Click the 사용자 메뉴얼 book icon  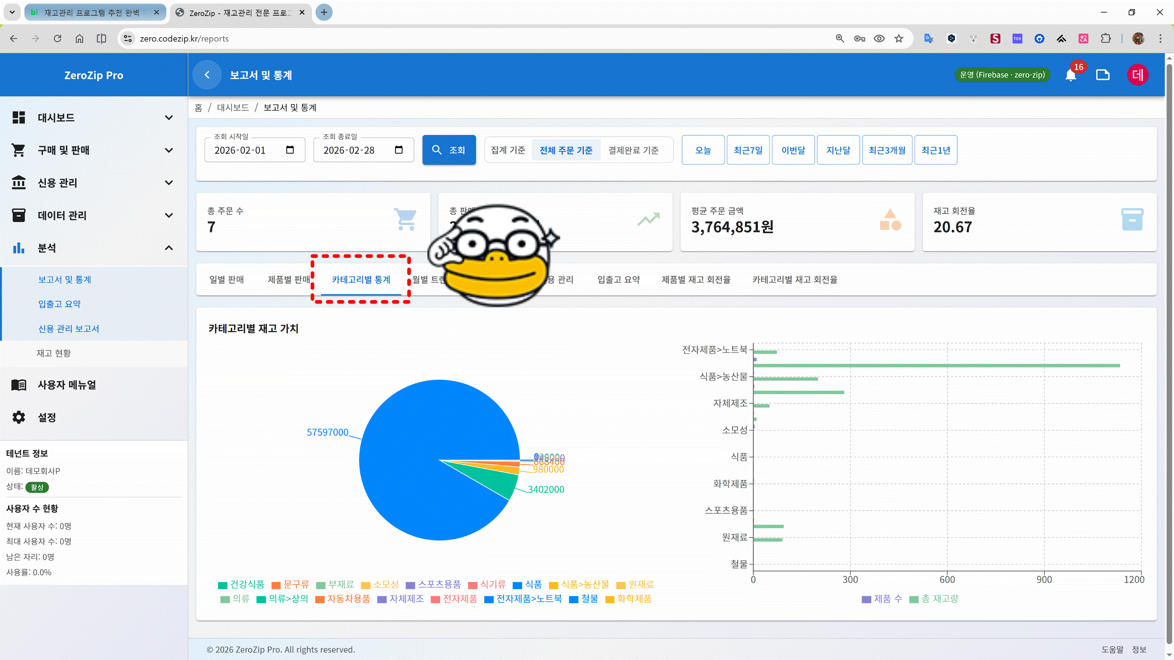(19, 385)
